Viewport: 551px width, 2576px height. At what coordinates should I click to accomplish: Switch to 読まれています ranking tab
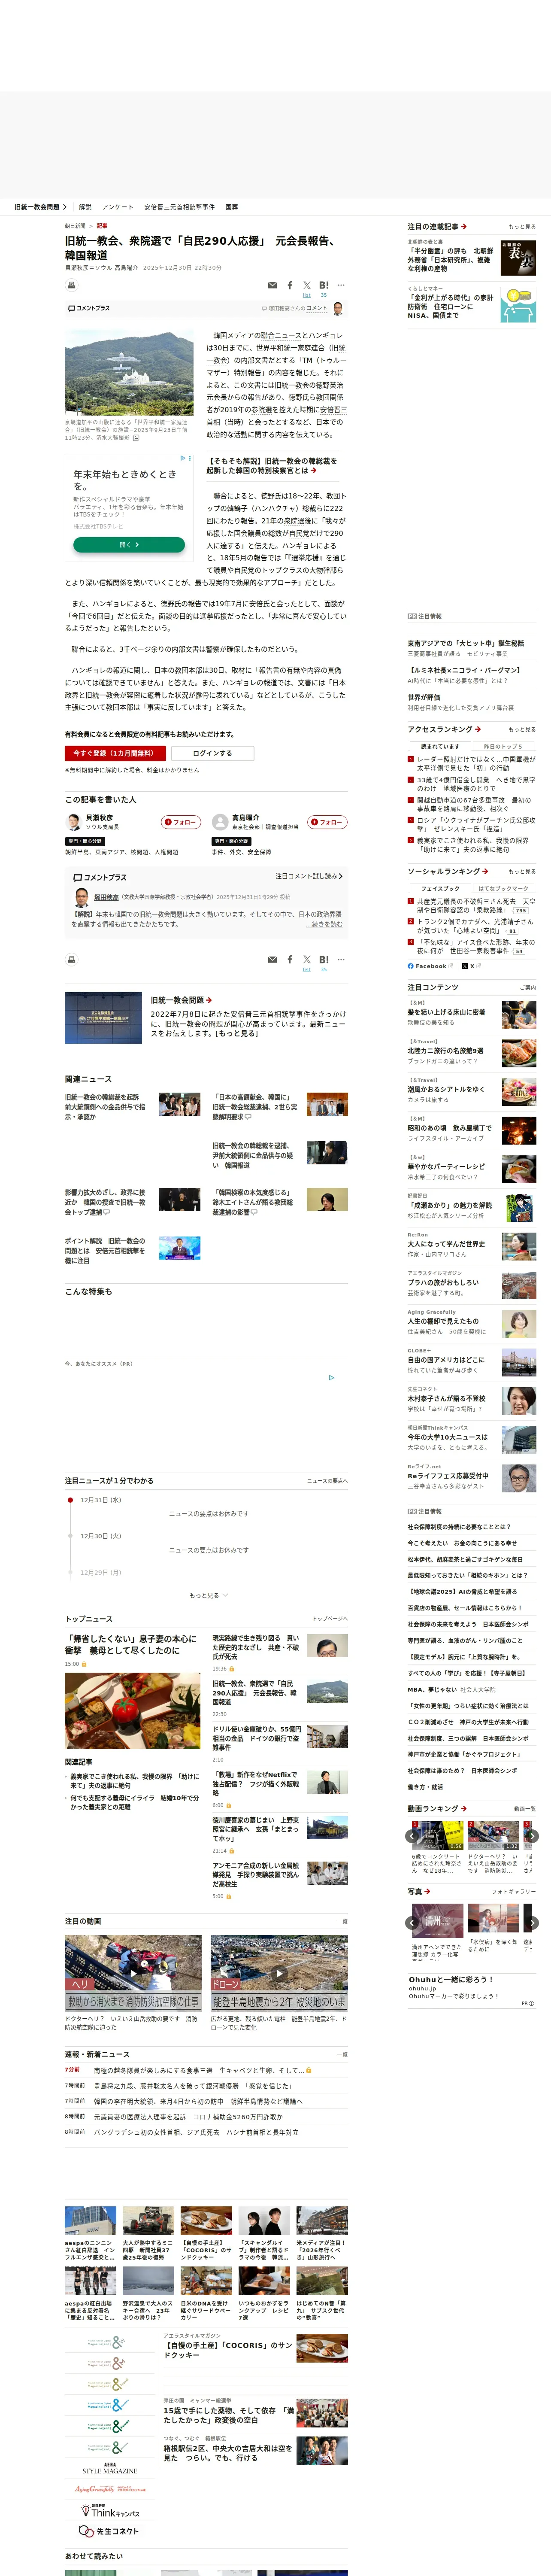pos(440,746)
